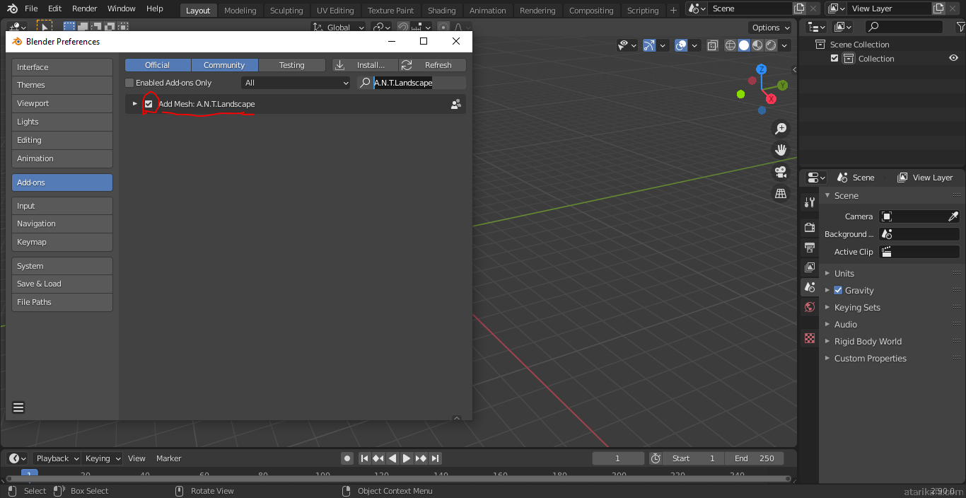Viewport: 966px width, 498px height.
Task: Click the eyedropper in the Camera field
Action: [x=953, y=216]
